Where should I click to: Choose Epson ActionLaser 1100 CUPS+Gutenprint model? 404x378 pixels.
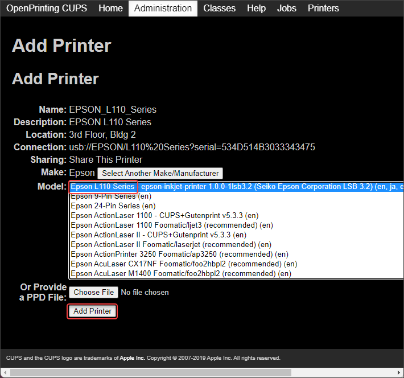[x=237, y=216]
